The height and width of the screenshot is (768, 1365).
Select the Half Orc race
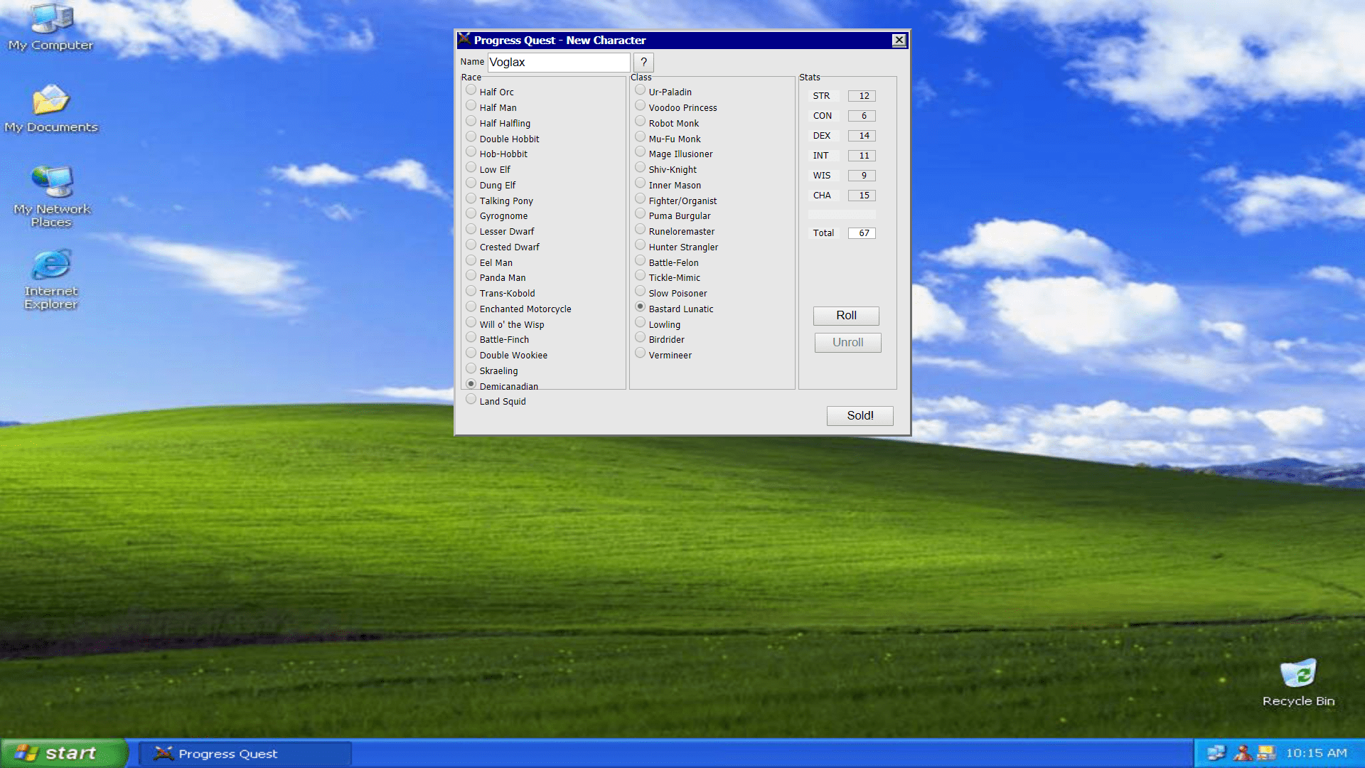[471, 90]
